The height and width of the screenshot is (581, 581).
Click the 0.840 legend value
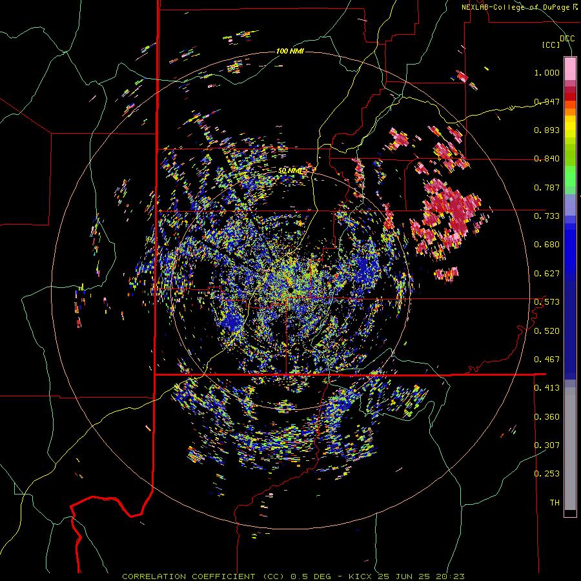coord(547,159)
